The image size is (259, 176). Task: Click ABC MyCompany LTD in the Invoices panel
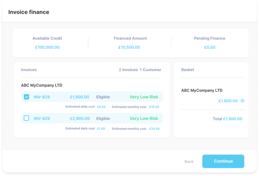[x=41, y=85]
